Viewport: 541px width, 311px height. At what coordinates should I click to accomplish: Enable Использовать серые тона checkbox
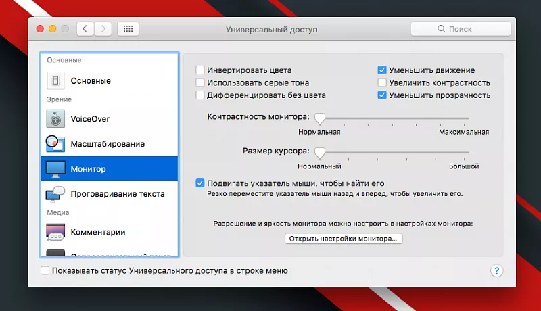pos(200,82)
